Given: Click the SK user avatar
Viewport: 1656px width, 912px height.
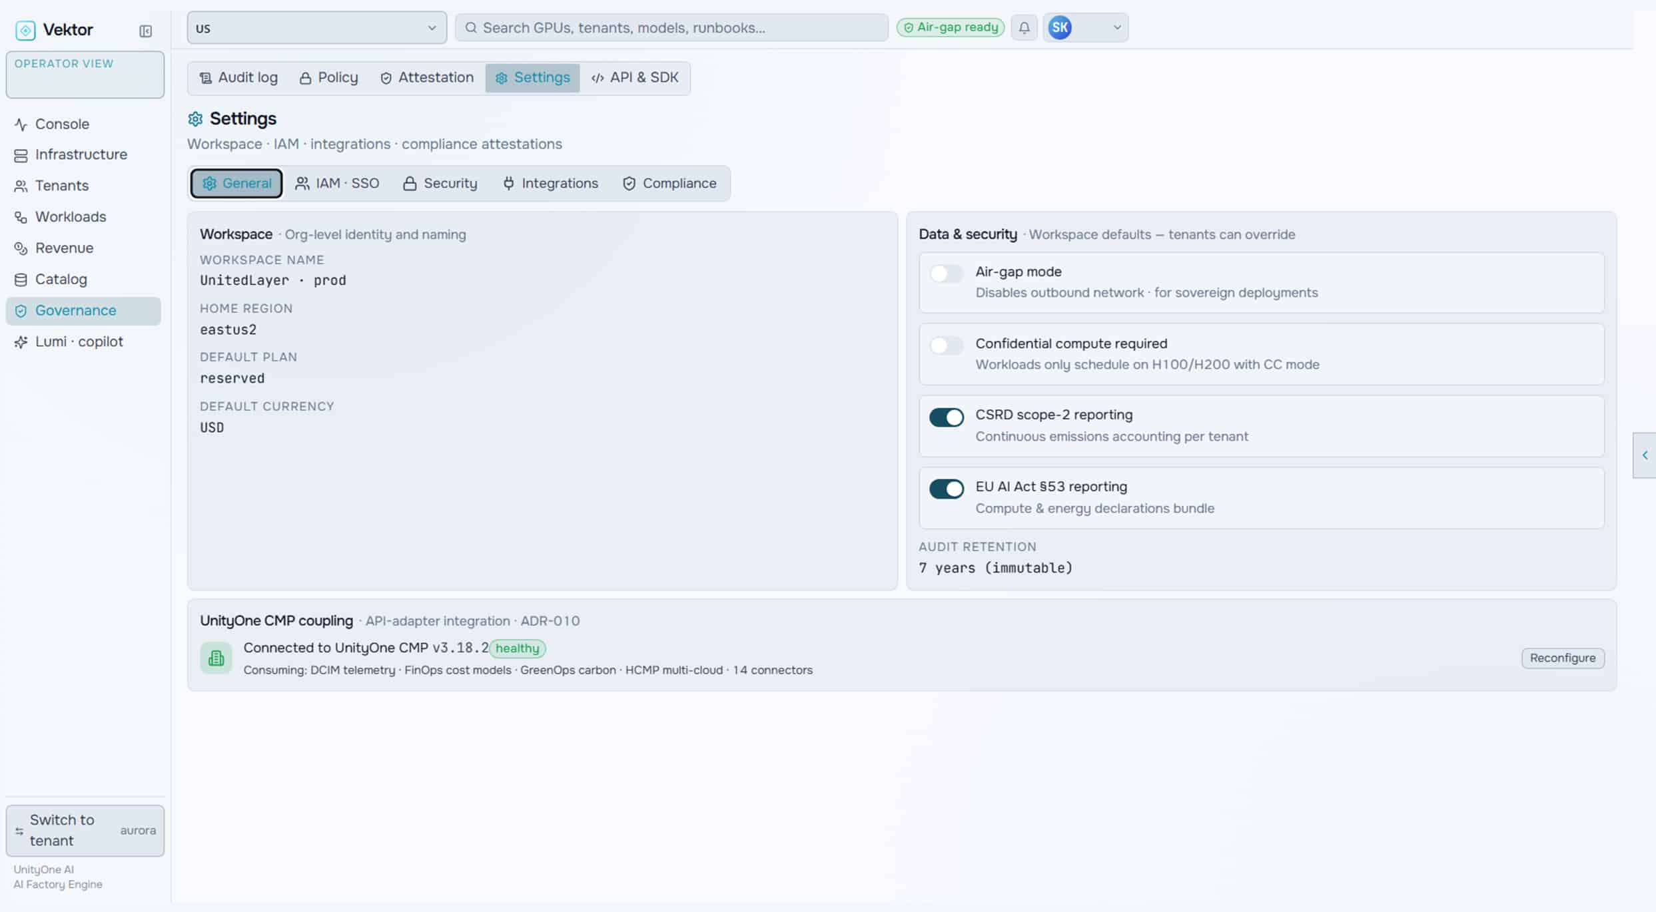Looking at the screenshot, I should pos(1060,28).
